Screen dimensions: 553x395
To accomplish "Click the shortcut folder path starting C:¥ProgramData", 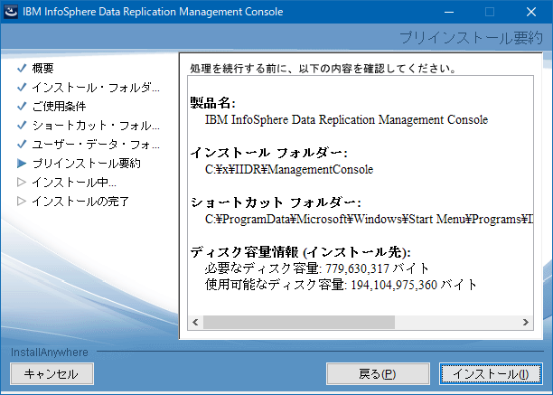I will click(369, 220).
